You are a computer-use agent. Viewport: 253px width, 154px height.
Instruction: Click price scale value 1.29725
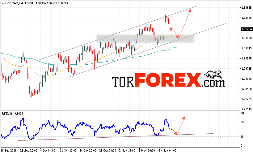pyautogui.click(x=247, y=69)
